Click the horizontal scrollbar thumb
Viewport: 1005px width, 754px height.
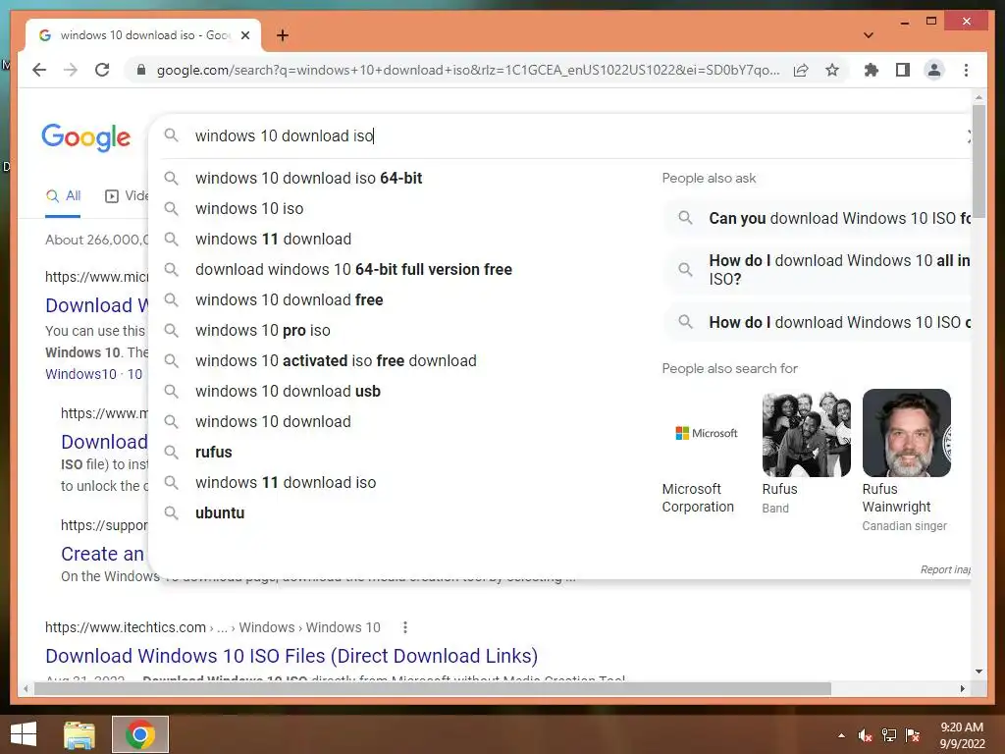tap(433, 688)
